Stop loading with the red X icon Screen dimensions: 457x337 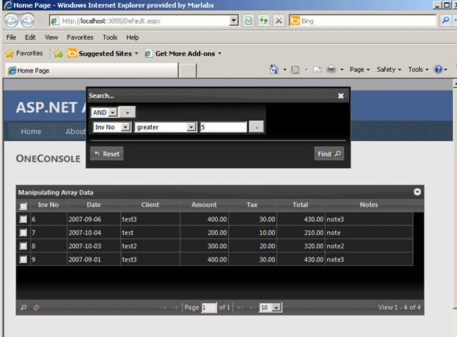tap(279, 21)
